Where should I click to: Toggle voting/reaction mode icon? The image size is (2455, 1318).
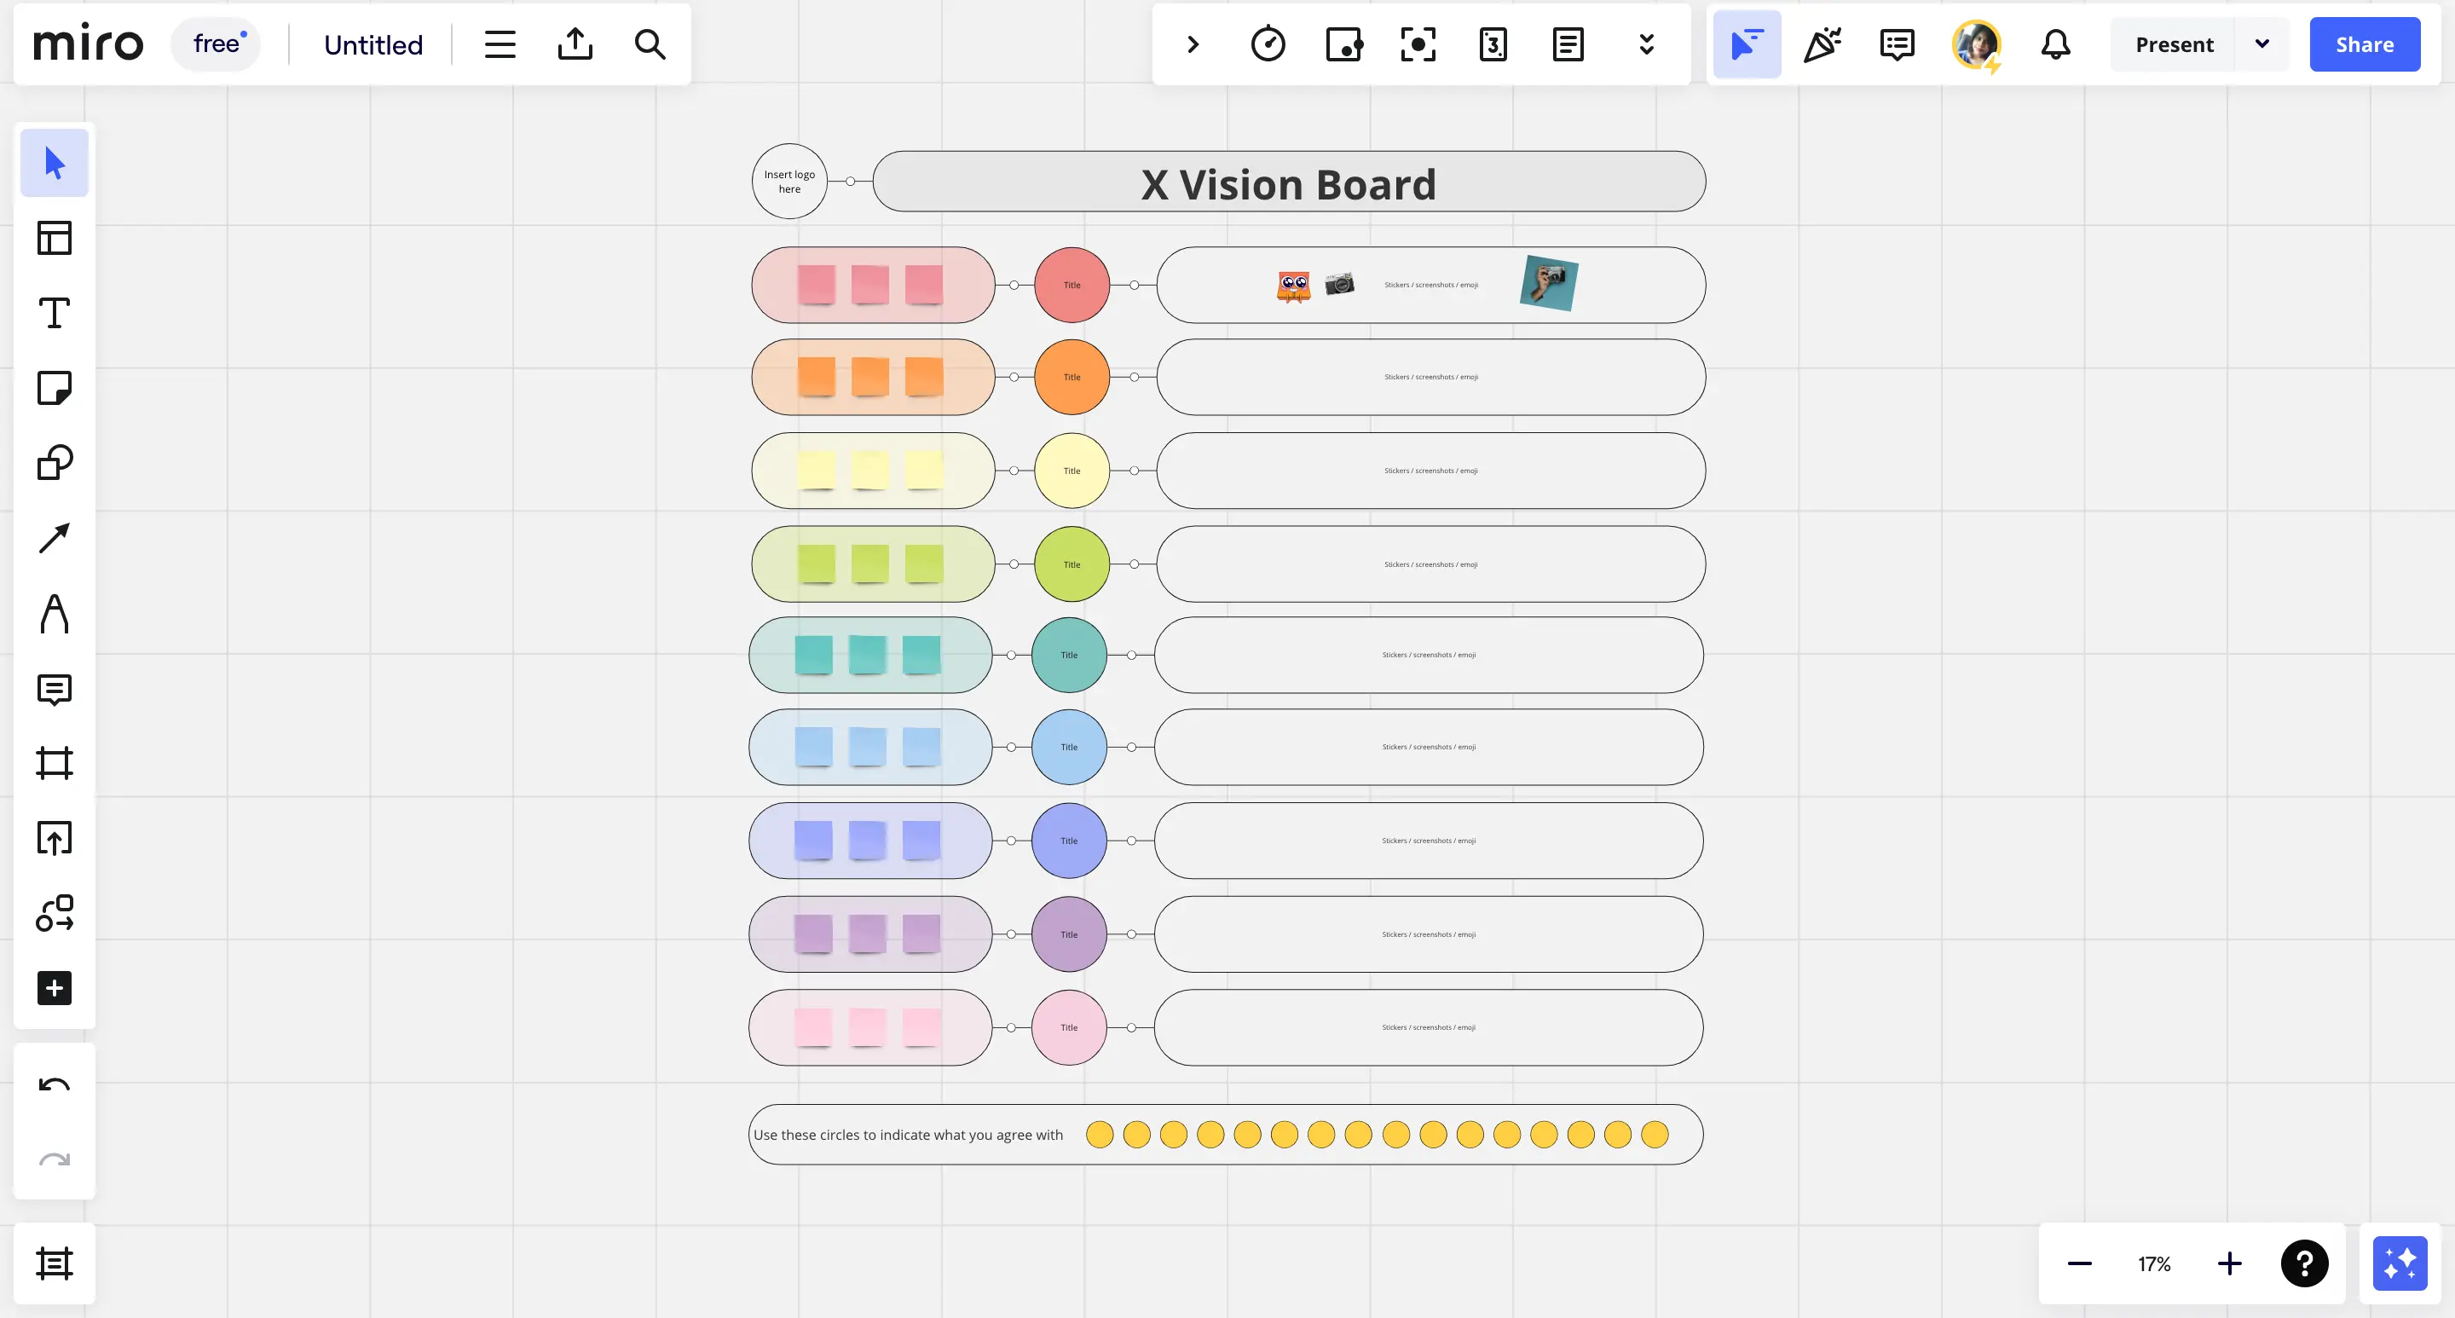1820,43
